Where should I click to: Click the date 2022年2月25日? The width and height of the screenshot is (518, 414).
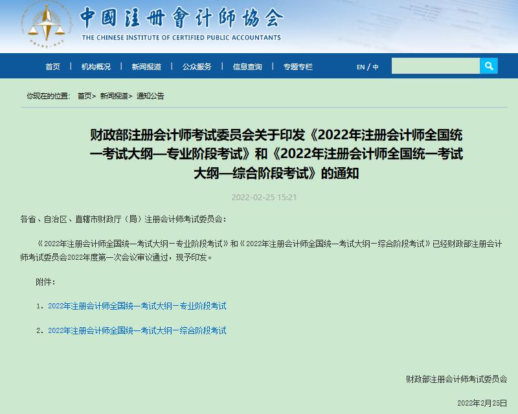pyautogui.click(x=482, y=403)
